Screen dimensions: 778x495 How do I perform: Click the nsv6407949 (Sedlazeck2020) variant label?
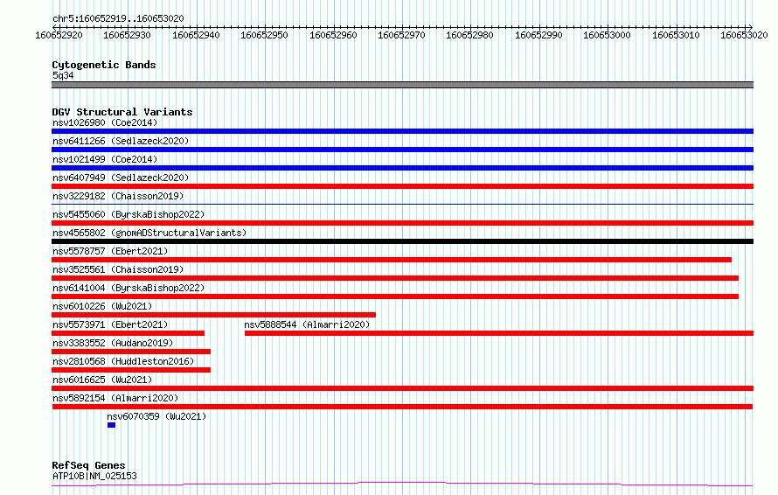pyautogui.click(x=121, y=178)
